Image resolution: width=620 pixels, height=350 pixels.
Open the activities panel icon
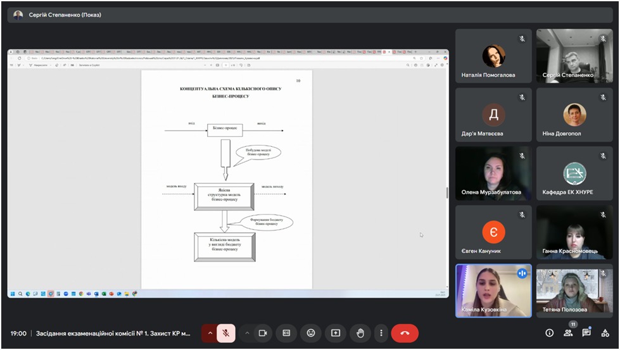(x=605, y=333)
